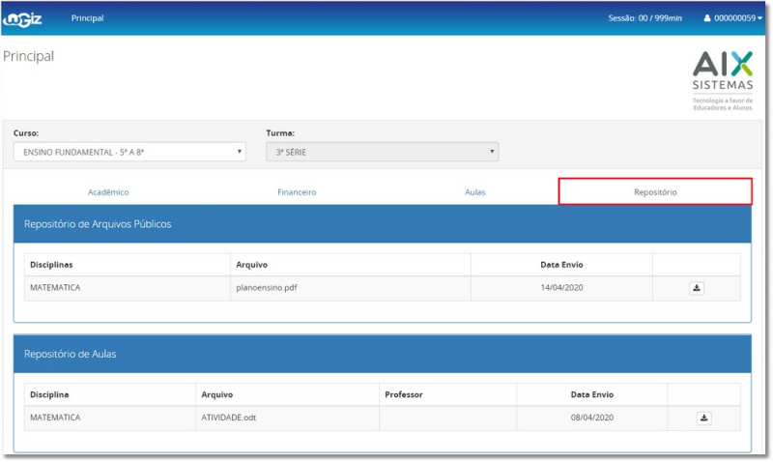Click the AIX Sistemas logo
This screenshot has height=462, width=773.
click(723, 80)
